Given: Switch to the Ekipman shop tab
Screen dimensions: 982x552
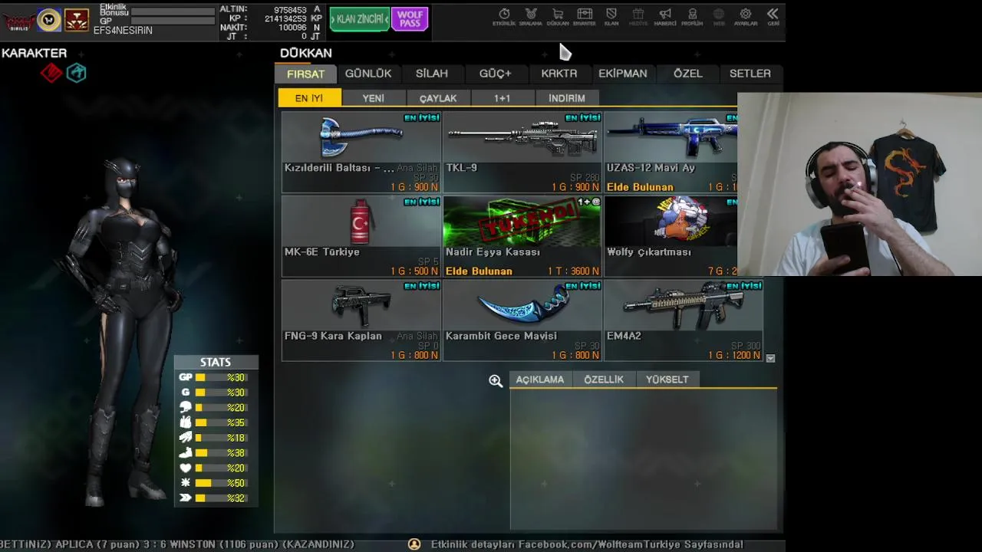Looking at the screenshot, I should 623,74.
